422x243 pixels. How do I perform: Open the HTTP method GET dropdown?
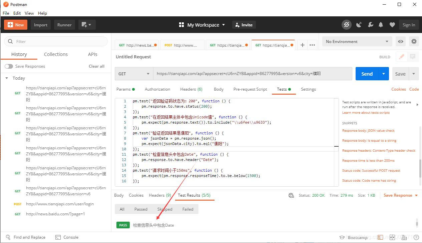point(134,74)
